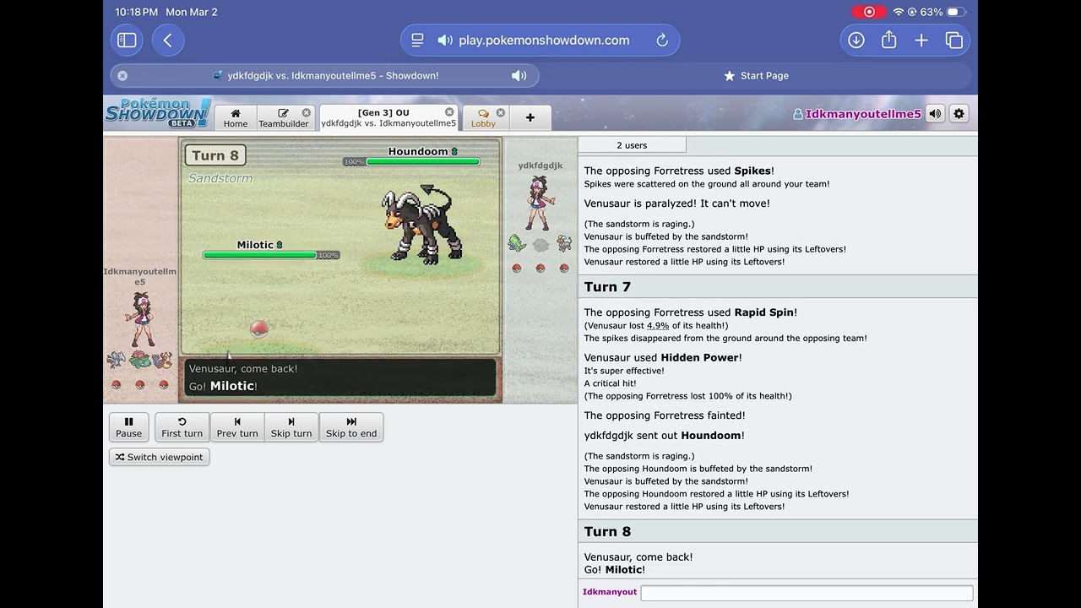This screenshot has height=608, width=1081.
Task: Click the Turn 8 indicator
Action: click(215, 155)
